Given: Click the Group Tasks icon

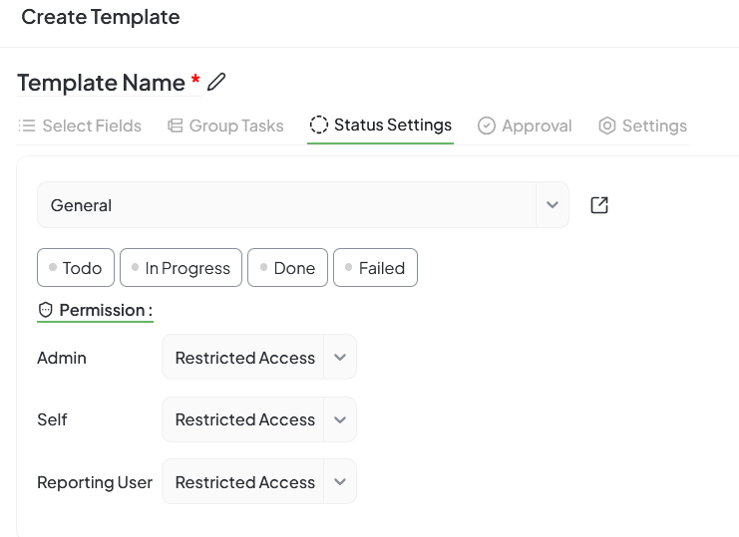Looking at the screenshot, I should [175, 126].
